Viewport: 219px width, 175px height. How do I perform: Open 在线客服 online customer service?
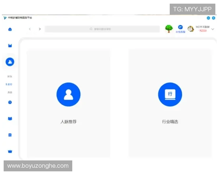pos(180,29)
